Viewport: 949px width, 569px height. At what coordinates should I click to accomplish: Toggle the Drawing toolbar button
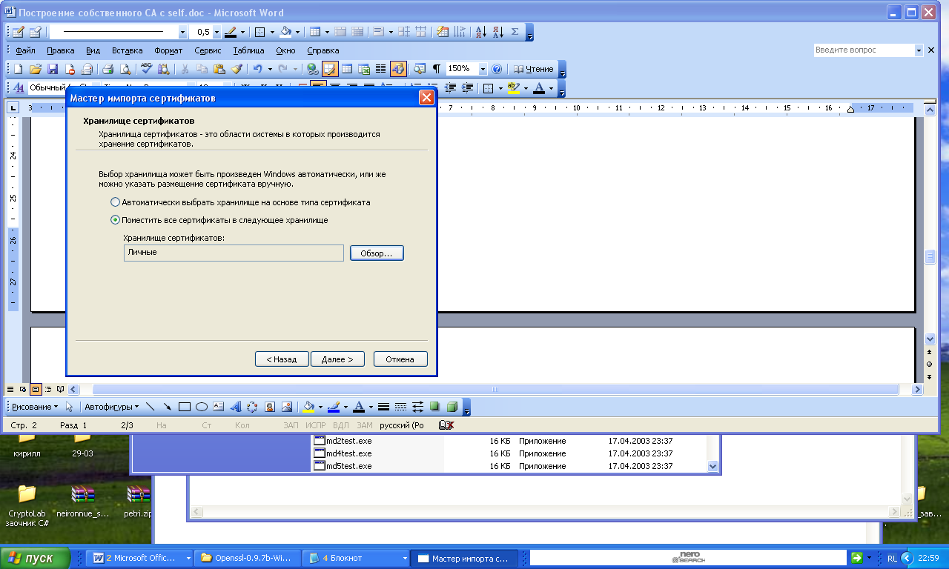pos(398,69)
